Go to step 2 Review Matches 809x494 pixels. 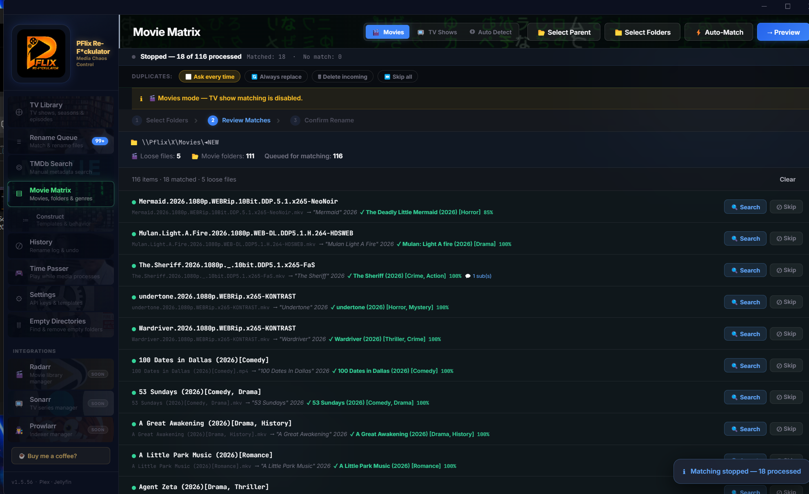click(x=239, y=120)
